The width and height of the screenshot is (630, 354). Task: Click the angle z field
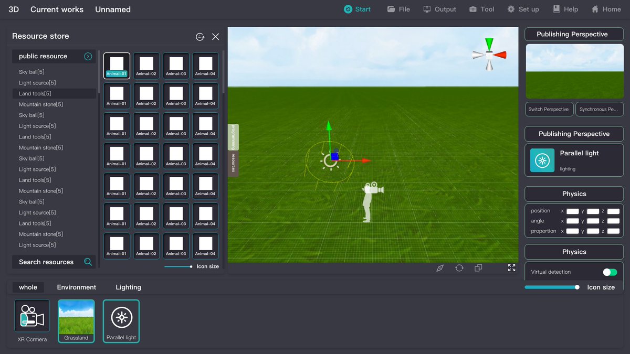click(x=613, y=221)
